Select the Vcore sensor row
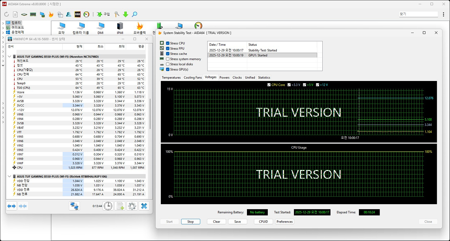Screen dimensions: 450x241 76,92
